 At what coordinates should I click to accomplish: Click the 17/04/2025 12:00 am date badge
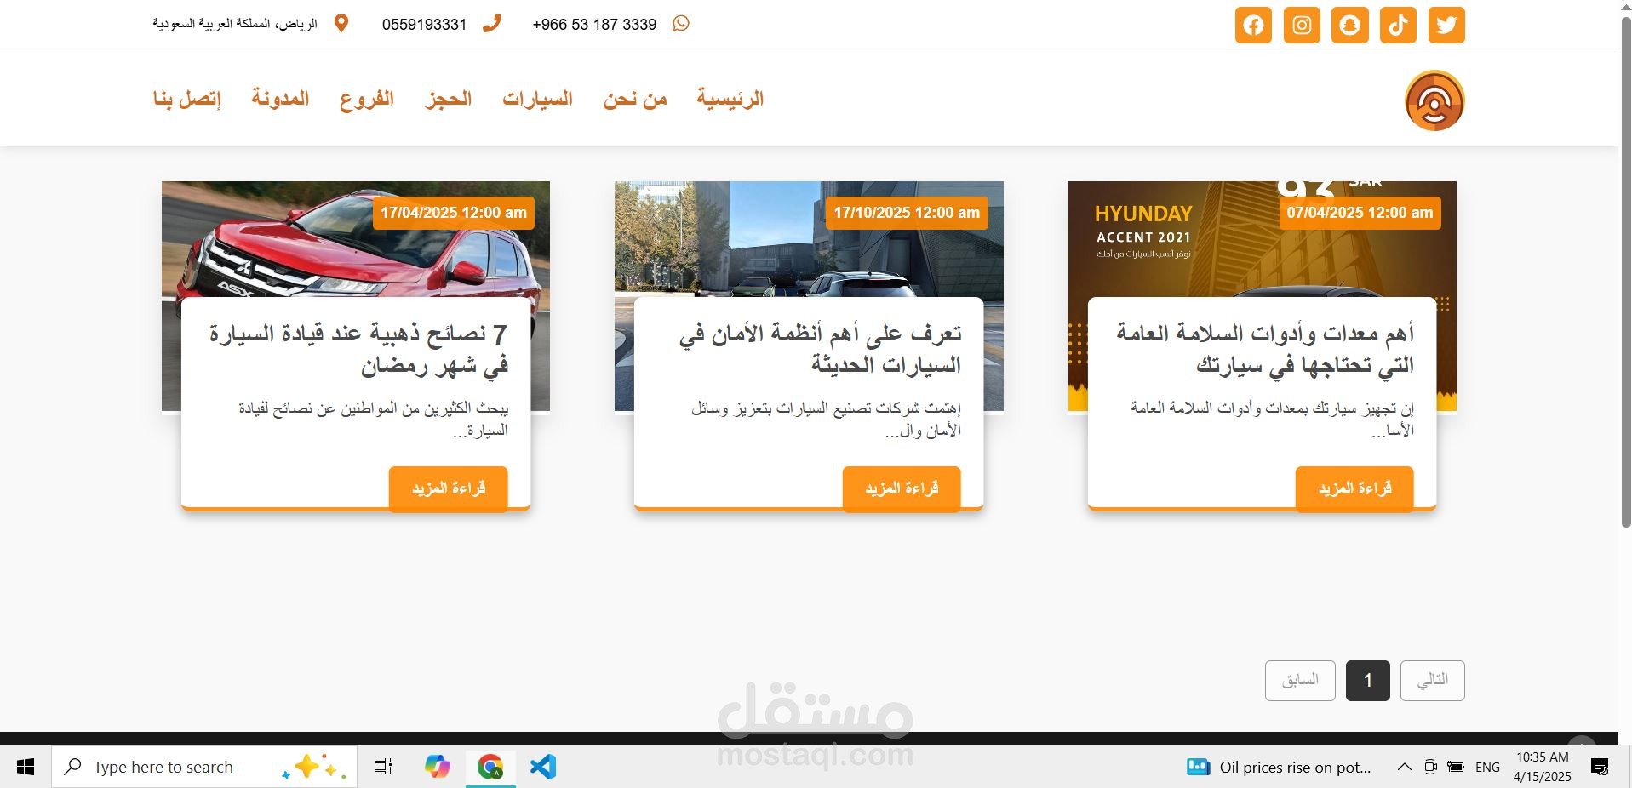454,213
